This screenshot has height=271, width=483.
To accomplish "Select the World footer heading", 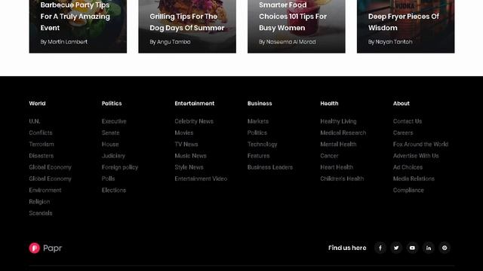I will click(37, 104).
